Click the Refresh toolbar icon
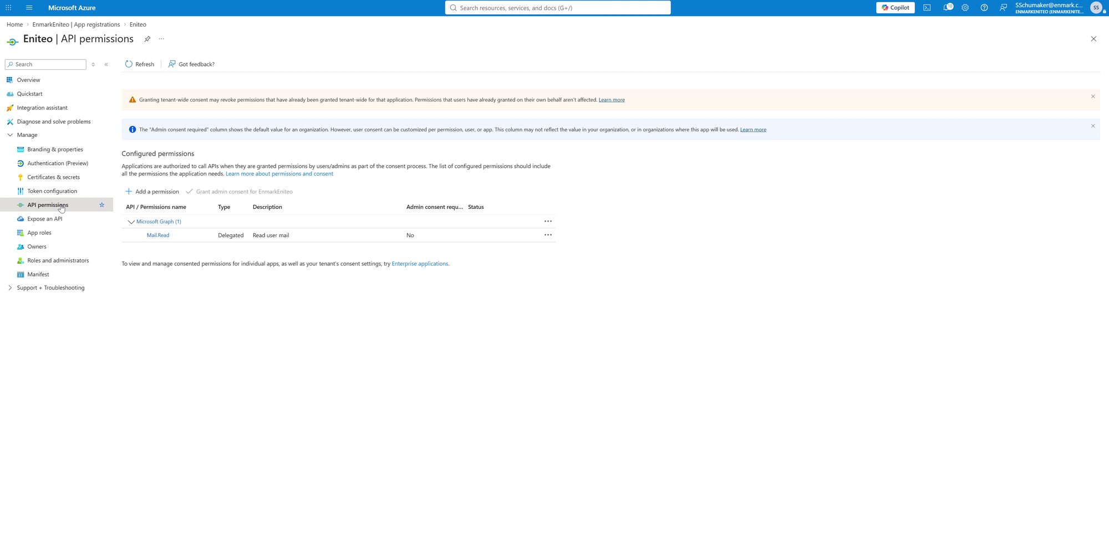Screen dimensions: 1109x548 (129, 64)
